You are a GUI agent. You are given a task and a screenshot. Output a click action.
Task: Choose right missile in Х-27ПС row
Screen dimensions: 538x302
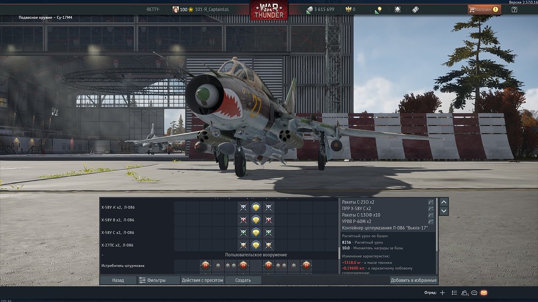(x=268, y=245)
